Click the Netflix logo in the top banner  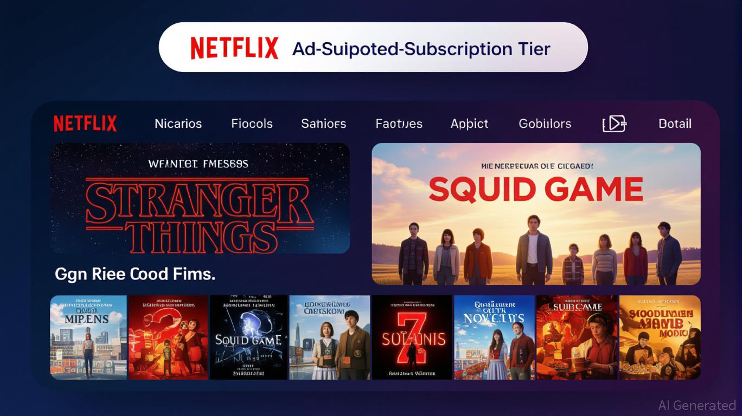tap(234, 48)
